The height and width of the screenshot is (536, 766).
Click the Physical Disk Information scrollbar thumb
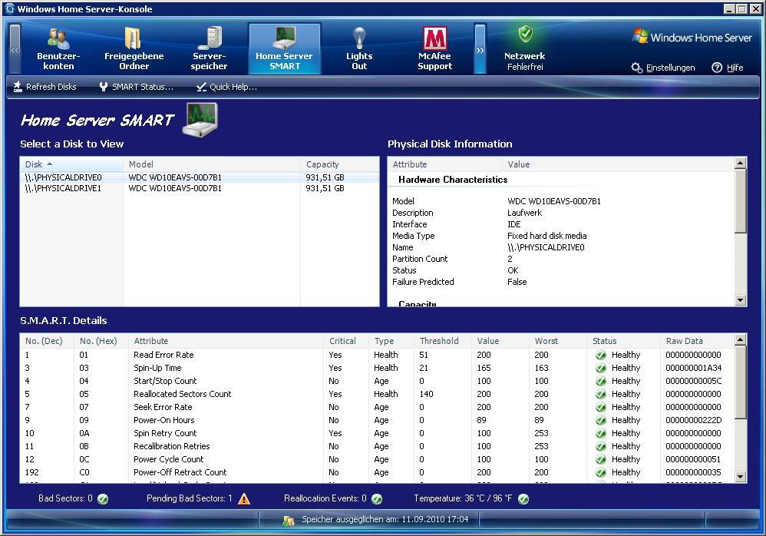[x=741, y=201]
